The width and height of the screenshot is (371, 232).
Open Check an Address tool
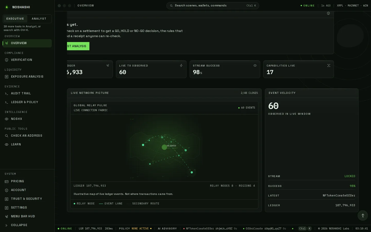click(27, 136)
